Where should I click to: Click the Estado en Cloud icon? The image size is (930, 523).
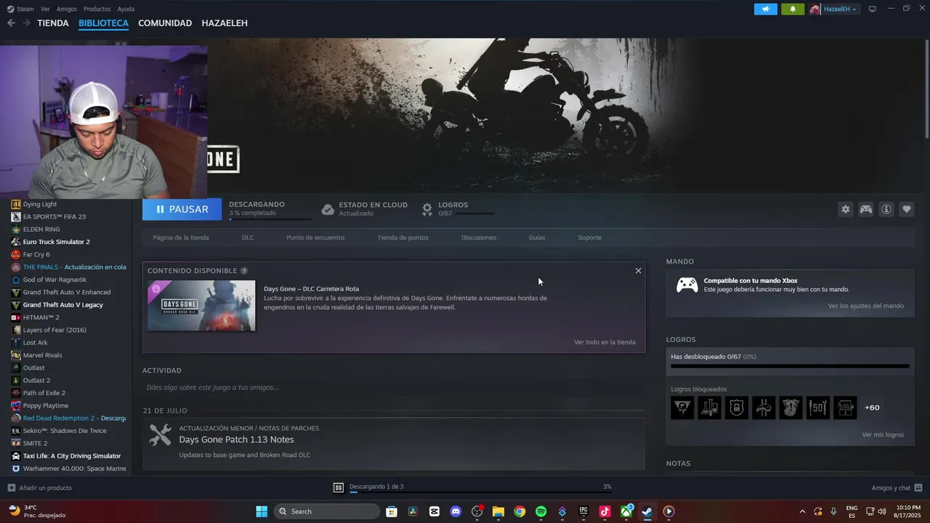coord(328,209)
